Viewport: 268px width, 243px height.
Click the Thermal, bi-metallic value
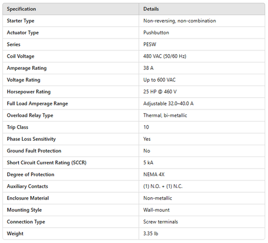click(165, 116)
